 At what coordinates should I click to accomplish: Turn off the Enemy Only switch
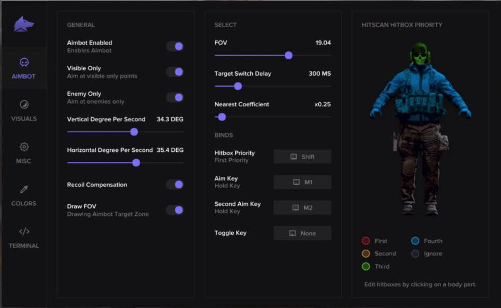[175, 97]
